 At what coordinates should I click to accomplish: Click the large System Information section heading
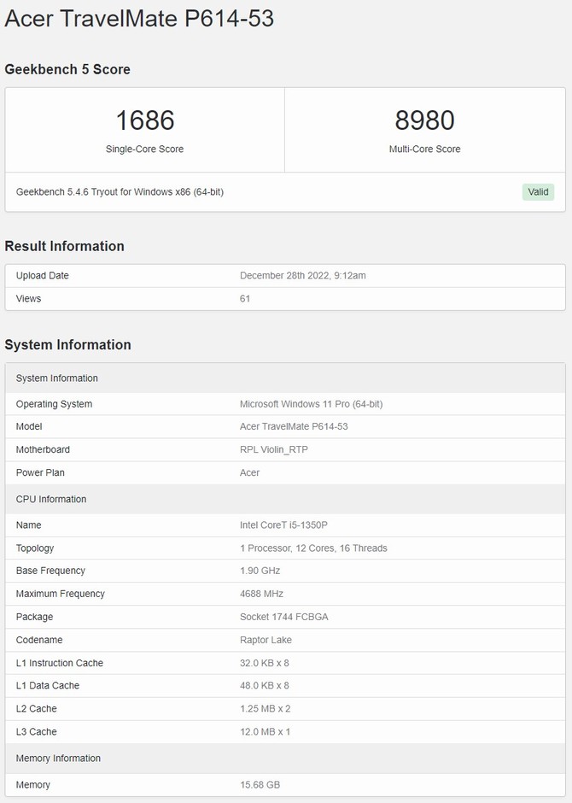68,344
